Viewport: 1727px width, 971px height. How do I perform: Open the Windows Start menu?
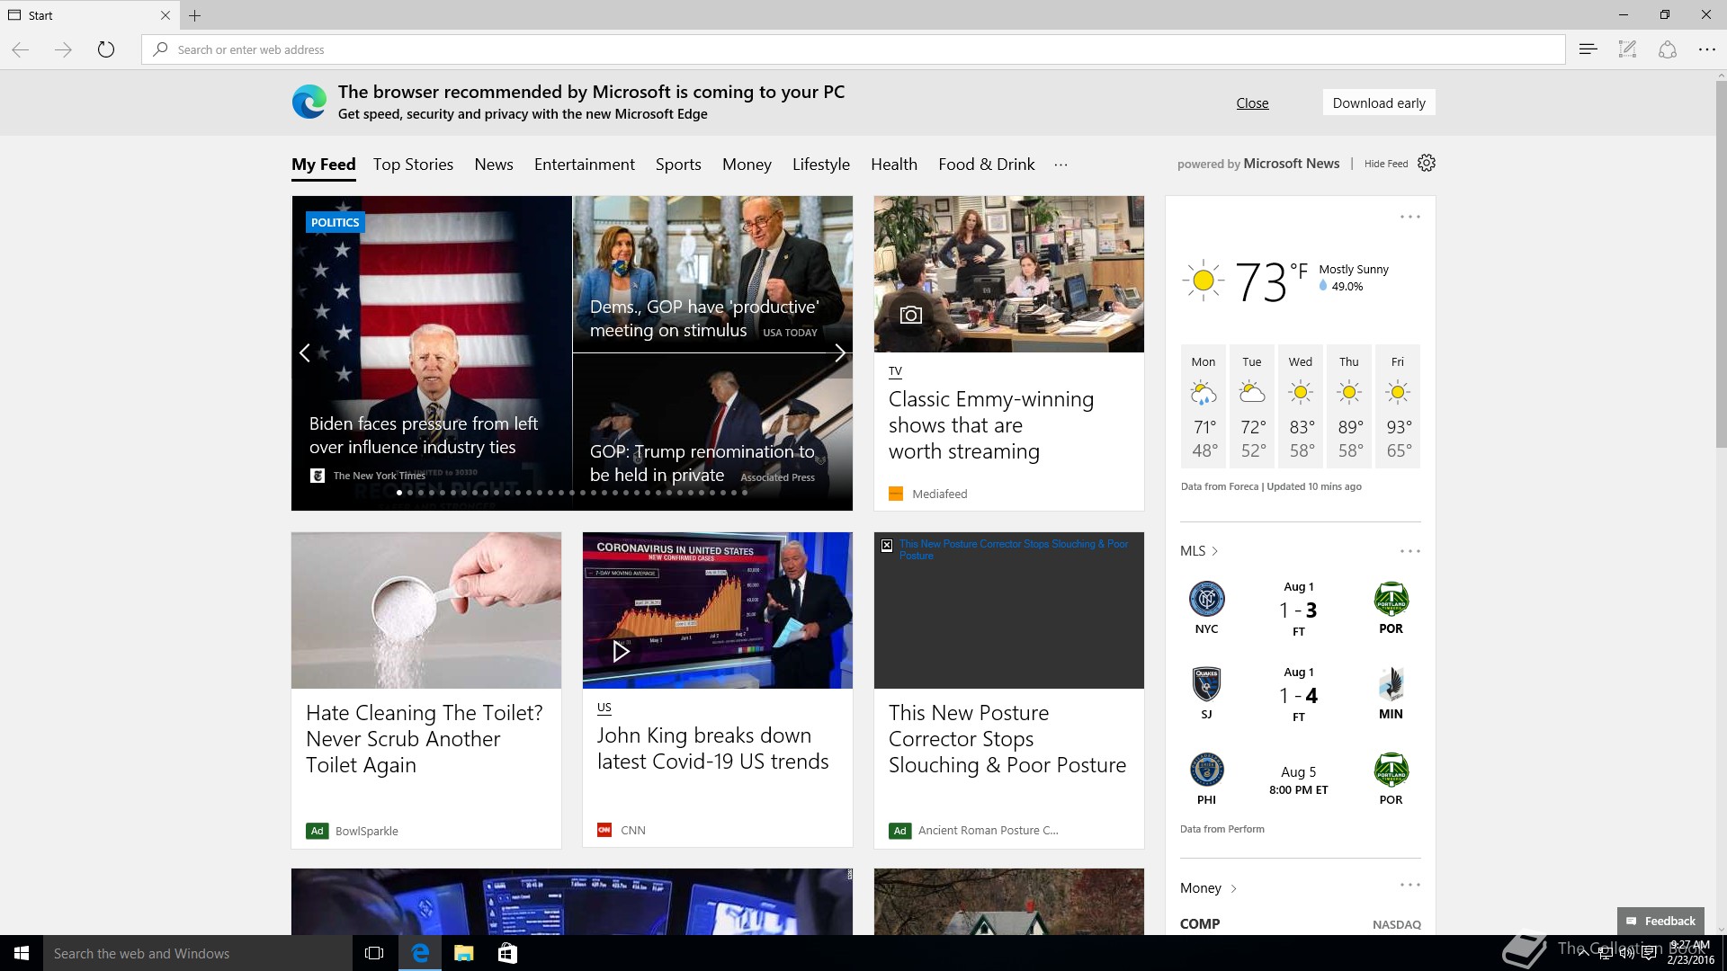[x=22, y=953]
